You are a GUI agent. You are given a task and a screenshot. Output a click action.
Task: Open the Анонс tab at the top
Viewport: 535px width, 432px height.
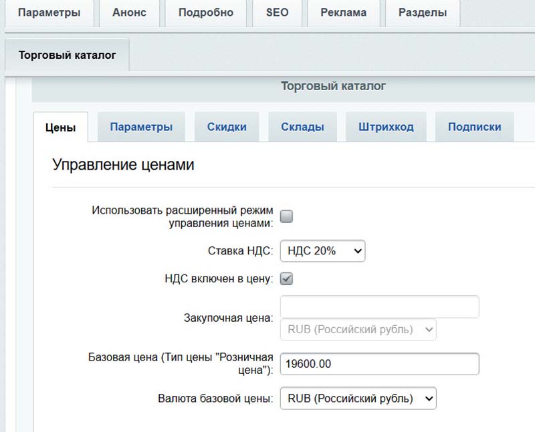coord(130,12)
